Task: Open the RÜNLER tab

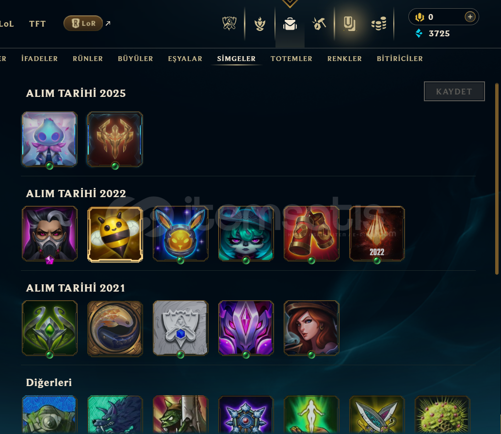Action: click(x=88, y=59)
